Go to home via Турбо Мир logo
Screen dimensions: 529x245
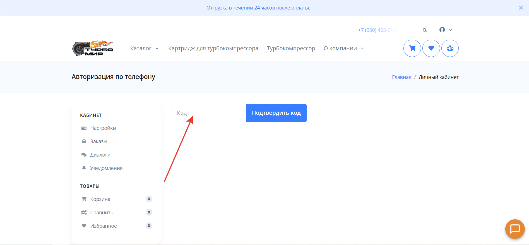tap(93, 48)
